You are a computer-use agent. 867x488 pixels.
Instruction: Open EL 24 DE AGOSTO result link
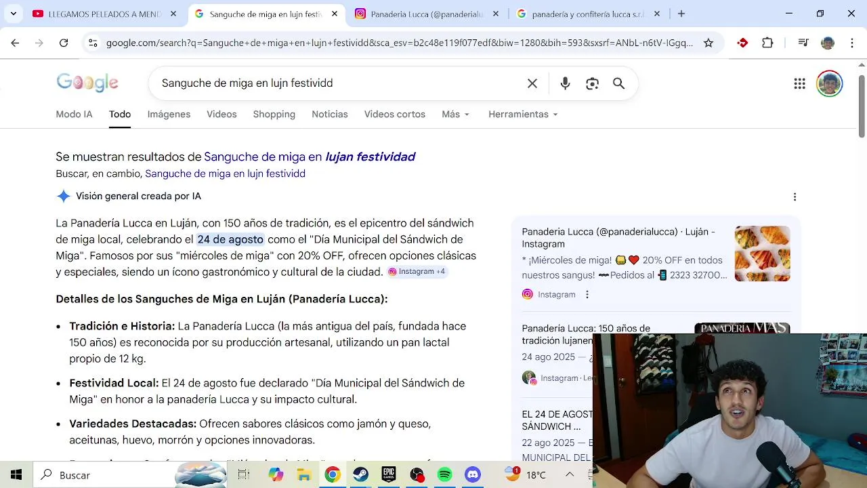557,420
